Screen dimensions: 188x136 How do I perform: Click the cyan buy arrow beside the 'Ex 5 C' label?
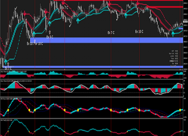pyautogui.click(x=50, y=23)
